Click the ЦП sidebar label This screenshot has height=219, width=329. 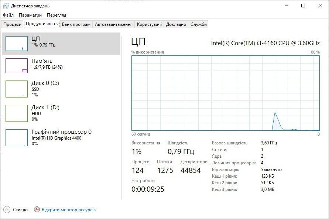pos(36,39)
